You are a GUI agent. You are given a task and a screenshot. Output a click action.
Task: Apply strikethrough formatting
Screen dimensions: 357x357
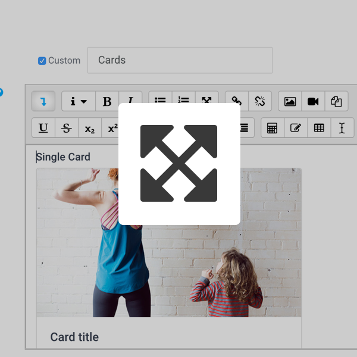67,128
